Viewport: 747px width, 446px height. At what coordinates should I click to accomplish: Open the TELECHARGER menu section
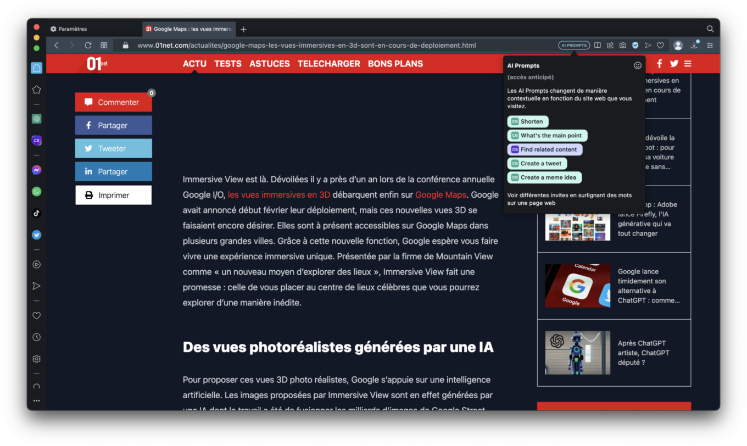[x=329, y=64]
